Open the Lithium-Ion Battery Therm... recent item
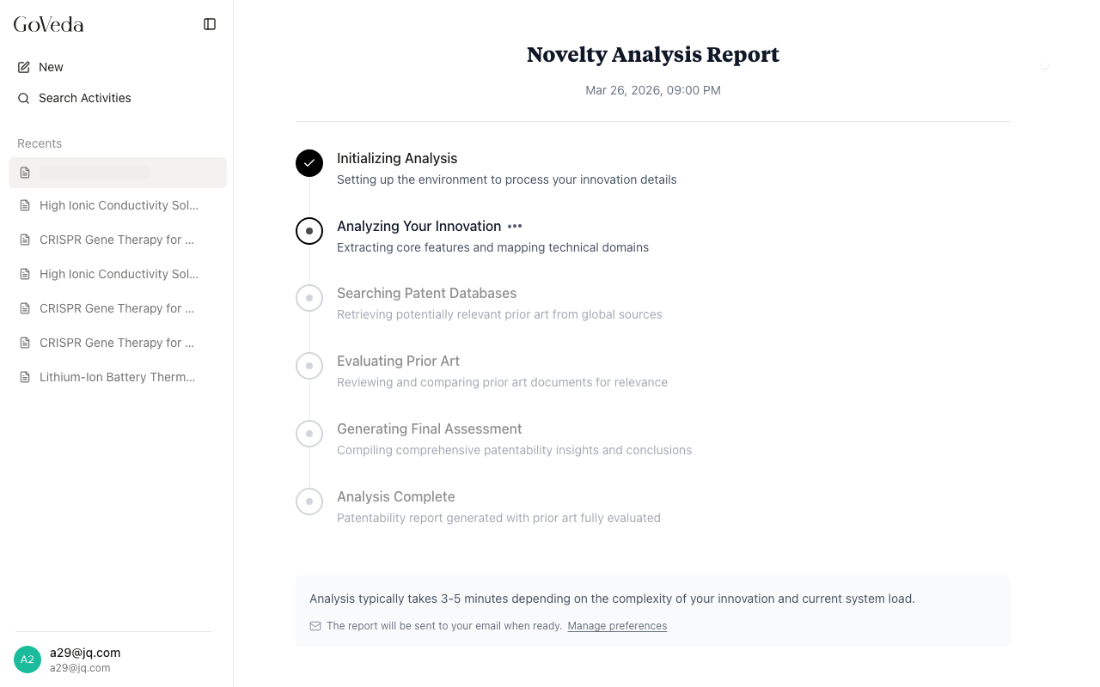 tap(117, 377)
